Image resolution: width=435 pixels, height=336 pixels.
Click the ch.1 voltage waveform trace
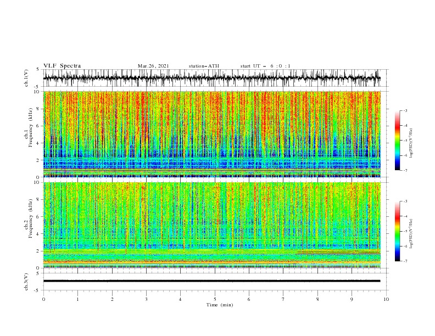211,78
